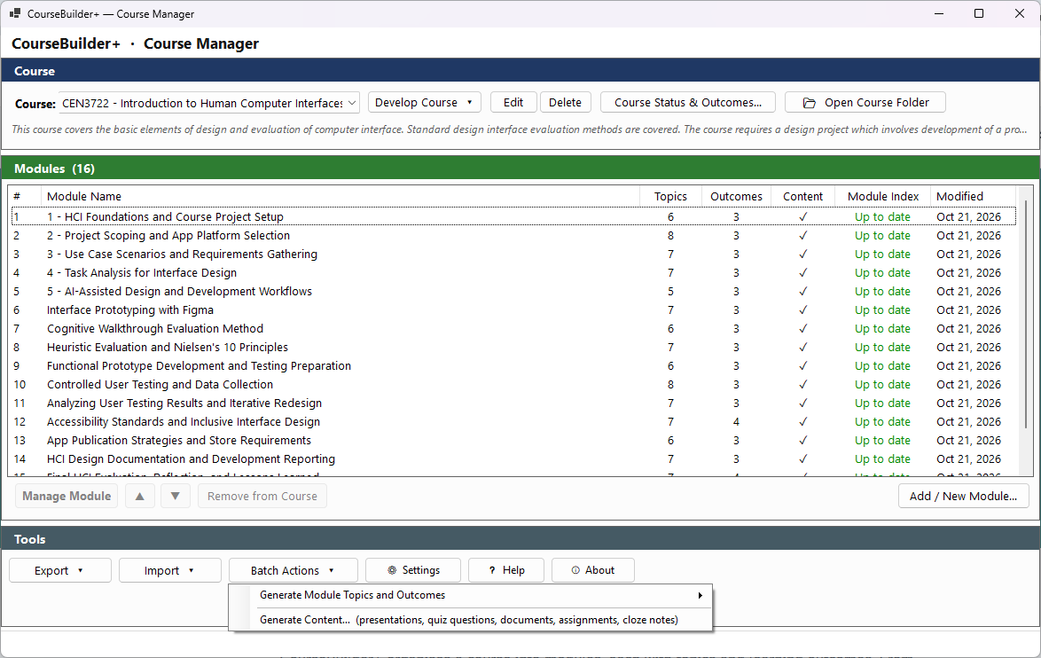Open the Import dropdown menu
Screen dimensions: 1041x658
point(170,570)
